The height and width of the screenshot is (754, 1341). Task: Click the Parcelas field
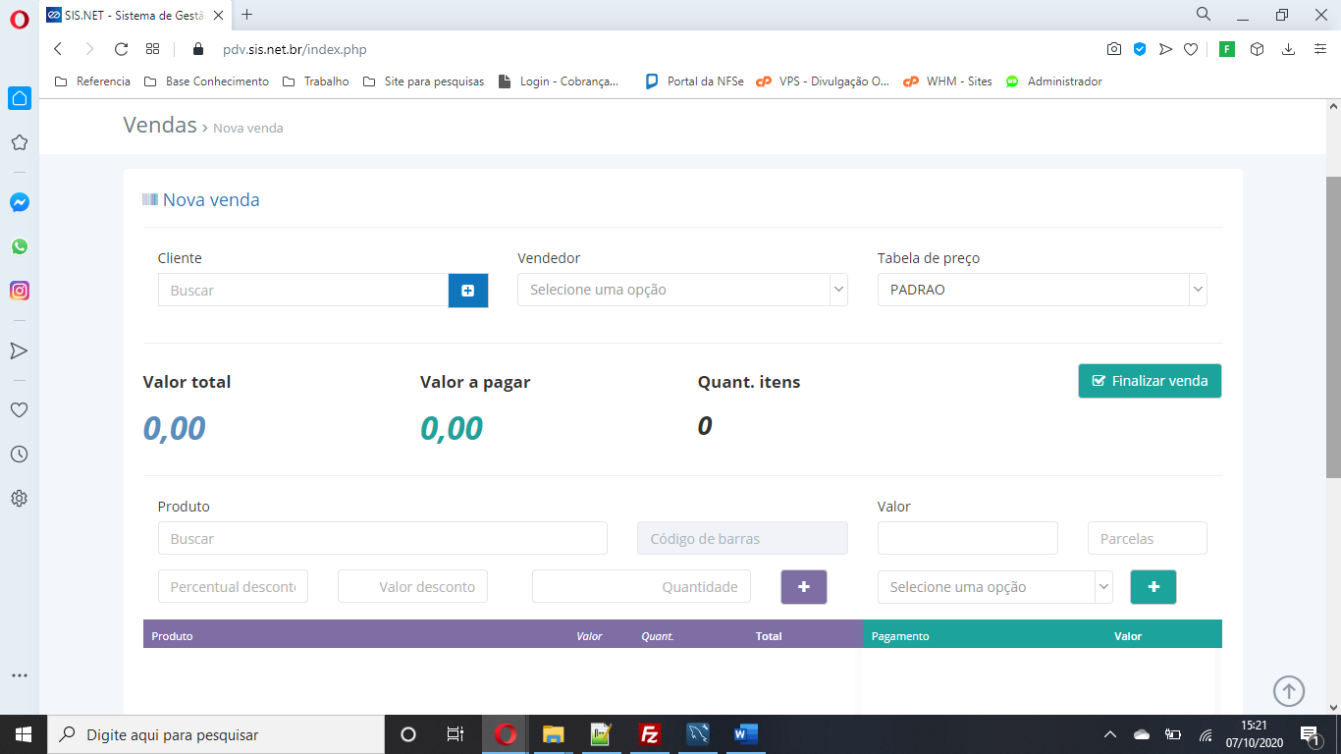tap(1148, 538)
